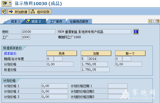Screen dimensions: 160x103
Task: Click the future 计划价格 field 0,00
Action: [60, 64]
